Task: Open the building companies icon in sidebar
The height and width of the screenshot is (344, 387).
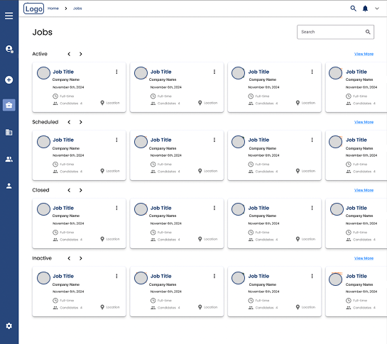Action: pyautogui.click(x=9, y=133)
